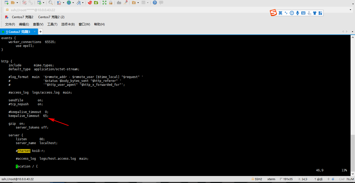Open the Sogou four-squares toolbox icon
The width and height of the screenshot is (355, 183).
pyautogui.click(x=320, y=13)
